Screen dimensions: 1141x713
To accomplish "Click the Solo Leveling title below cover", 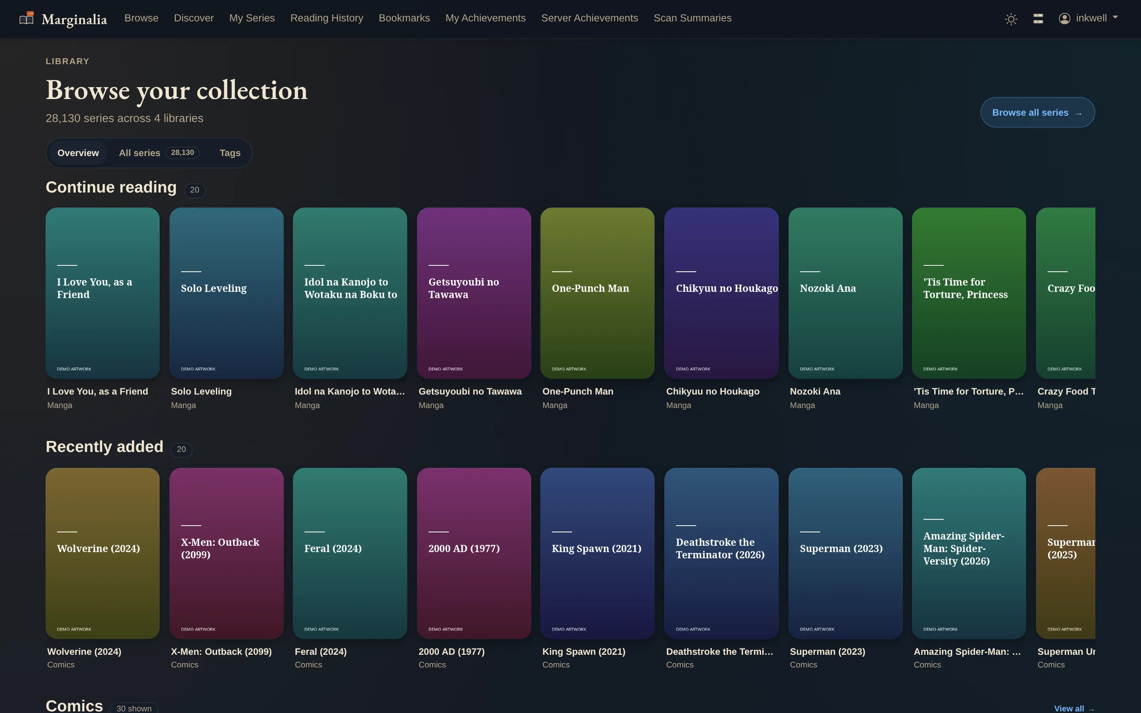I will tap(201, 391).
